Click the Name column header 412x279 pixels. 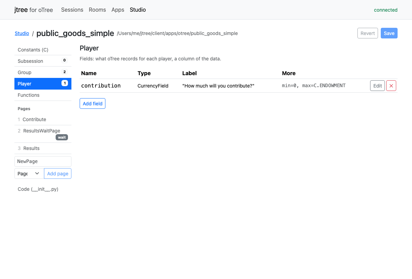click(89, 73)
